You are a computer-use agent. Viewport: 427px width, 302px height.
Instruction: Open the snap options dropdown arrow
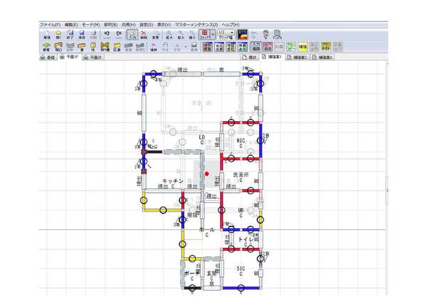coord(213,35)
